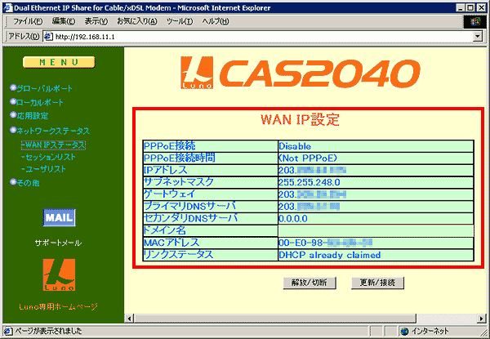Click the bullet icon beside ネットワークステータス
The width and height of the screenshot is (490, 339).
click(x=13, y=130)
